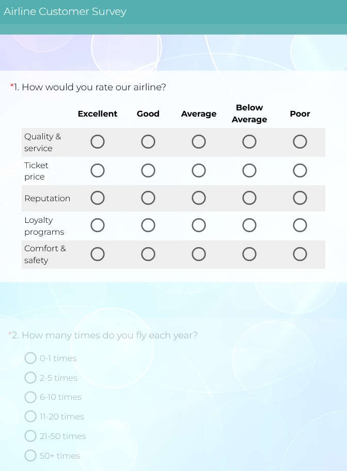Screen dimensions: 347x471
Task: Choose Average for Reputation
Action: pos(199,198)
